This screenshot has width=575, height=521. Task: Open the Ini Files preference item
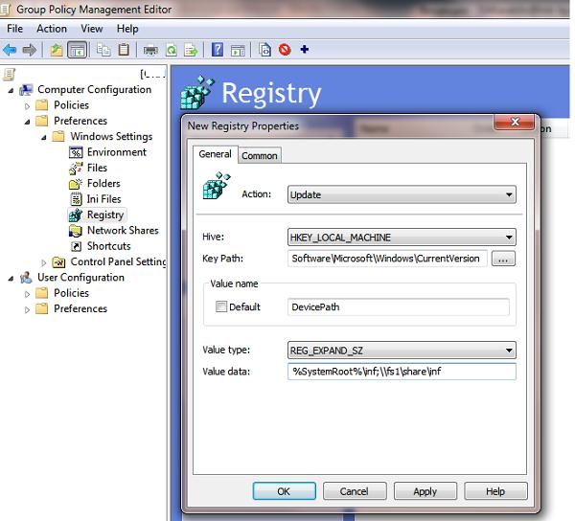coord(103,199)
